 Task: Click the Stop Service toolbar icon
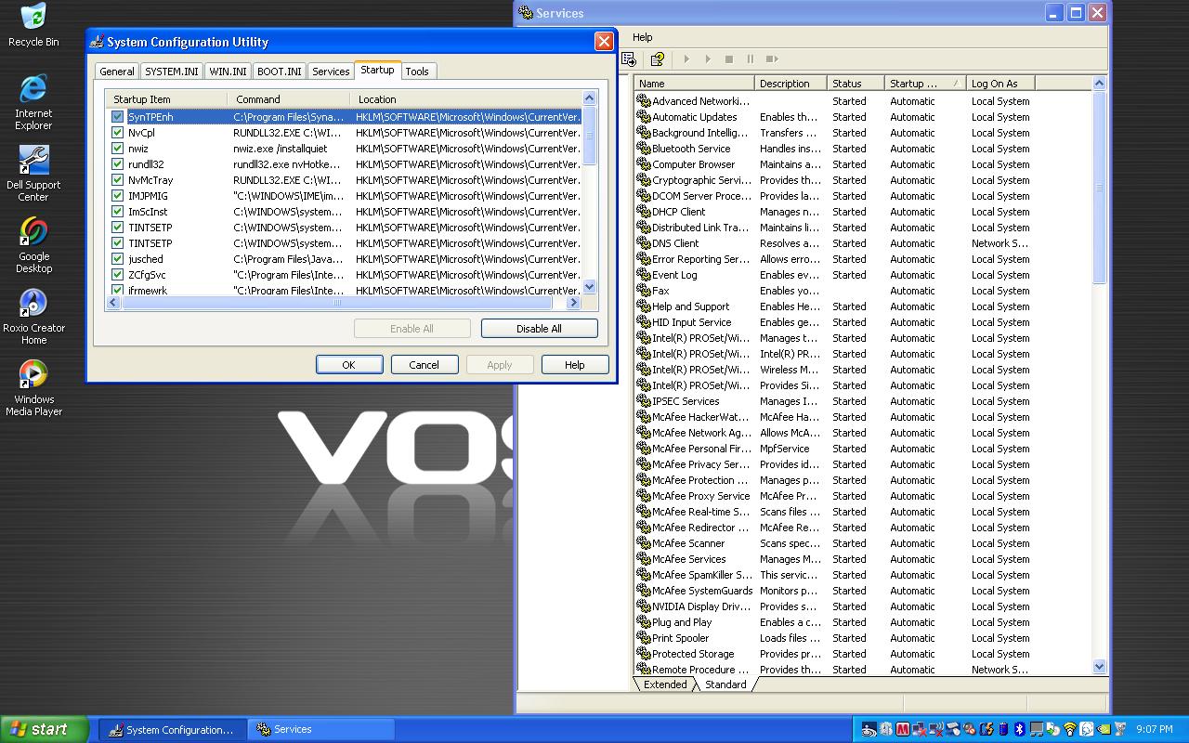coord(729,59)
